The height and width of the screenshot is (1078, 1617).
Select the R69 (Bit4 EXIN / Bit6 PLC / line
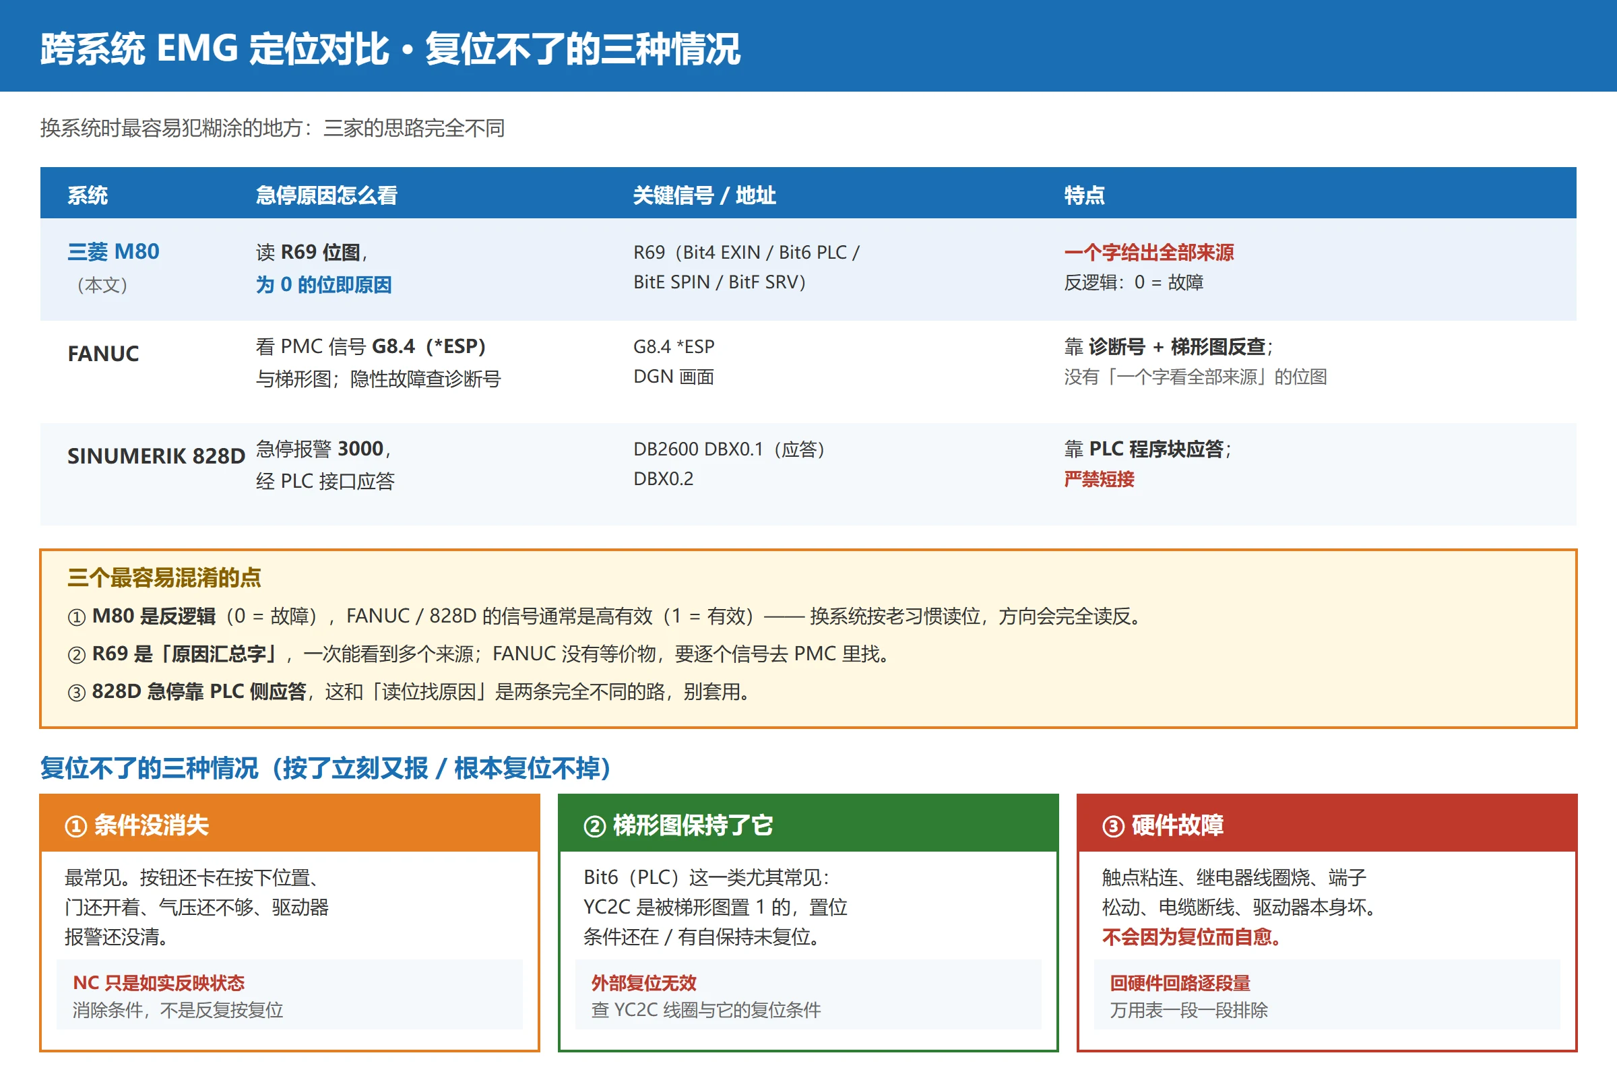pos(747,252)
